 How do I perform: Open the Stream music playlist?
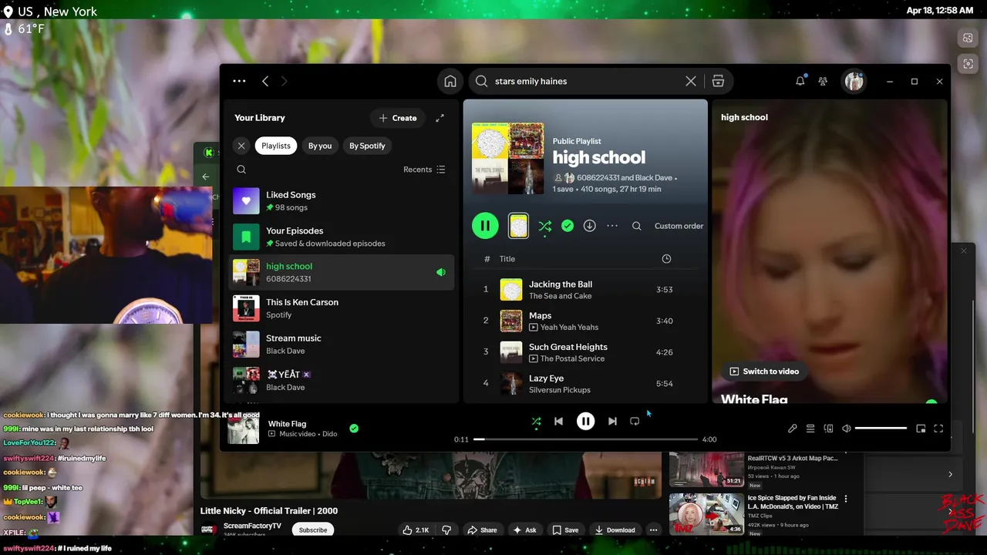[342, 344]
